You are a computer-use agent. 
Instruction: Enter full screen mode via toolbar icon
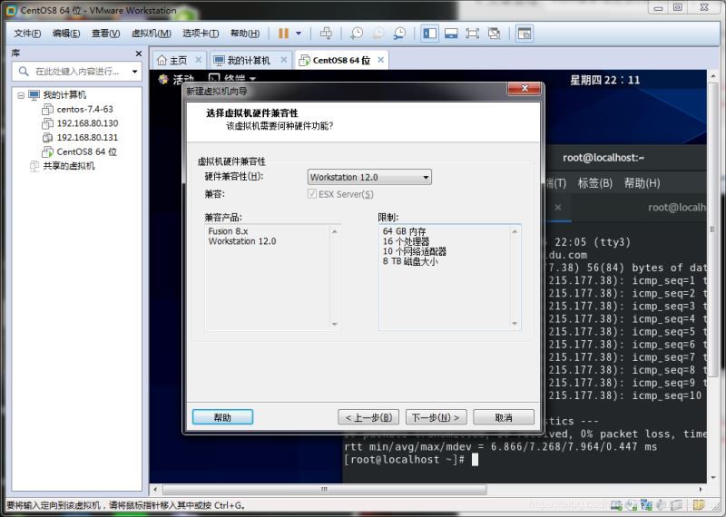(x=472, y=34)
